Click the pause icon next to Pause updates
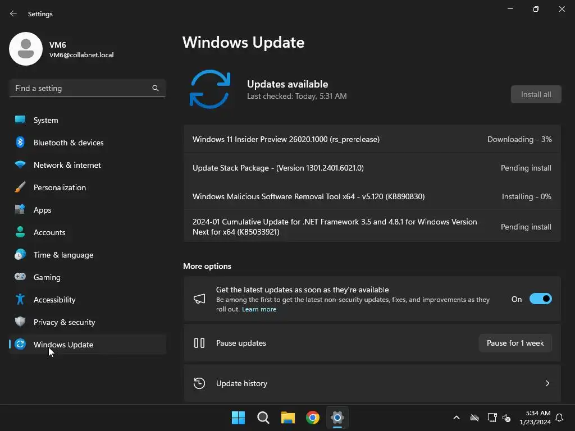Screen dimensions: 575x431 199,343
